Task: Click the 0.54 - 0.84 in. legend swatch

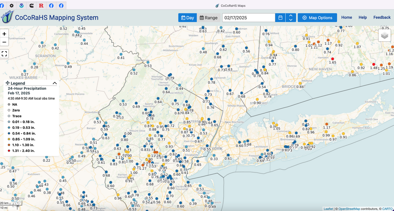Action: click(9, 133)
